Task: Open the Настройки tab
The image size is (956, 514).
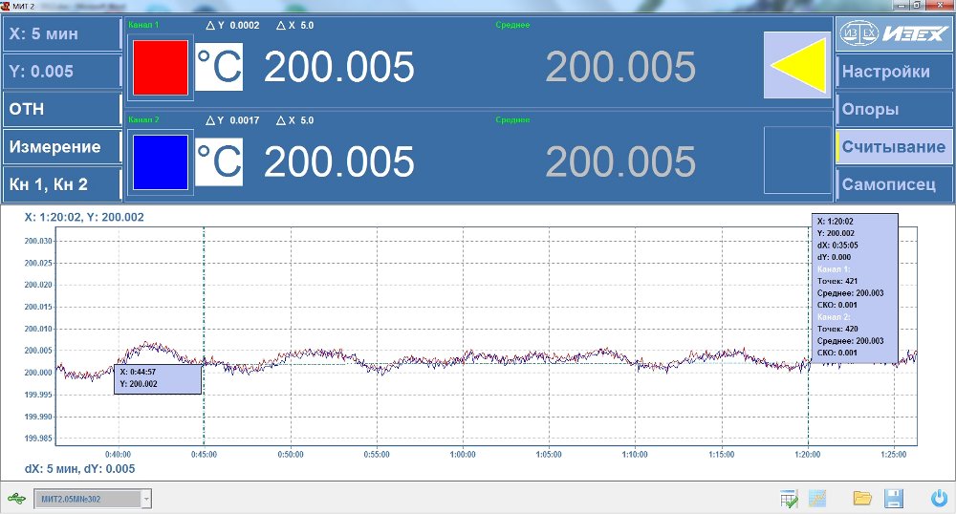Action: (895, 72)
